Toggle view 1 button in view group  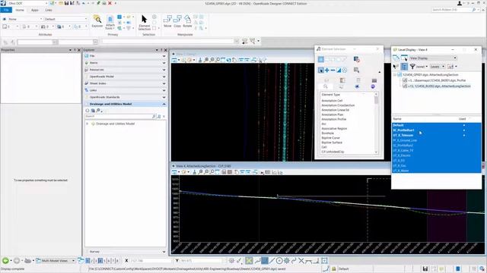(88, 261)
